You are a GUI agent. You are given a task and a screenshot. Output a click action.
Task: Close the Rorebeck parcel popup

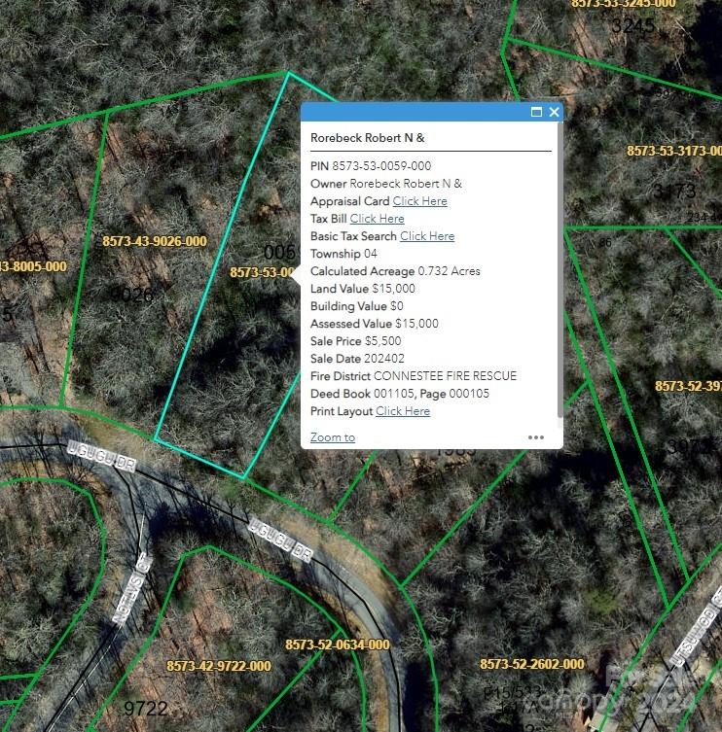coord(555,112)
